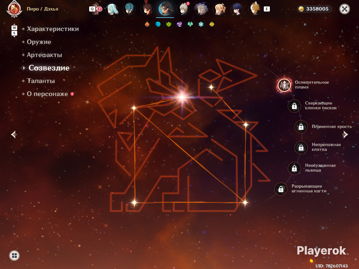This screenshot has height=269, width=359.
Task: Select the portrait wearing a purple witch hat
Action: click(x=201, y=9)
